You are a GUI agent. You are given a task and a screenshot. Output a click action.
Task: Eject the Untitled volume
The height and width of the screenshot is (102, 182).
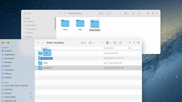tap(31, 93)
